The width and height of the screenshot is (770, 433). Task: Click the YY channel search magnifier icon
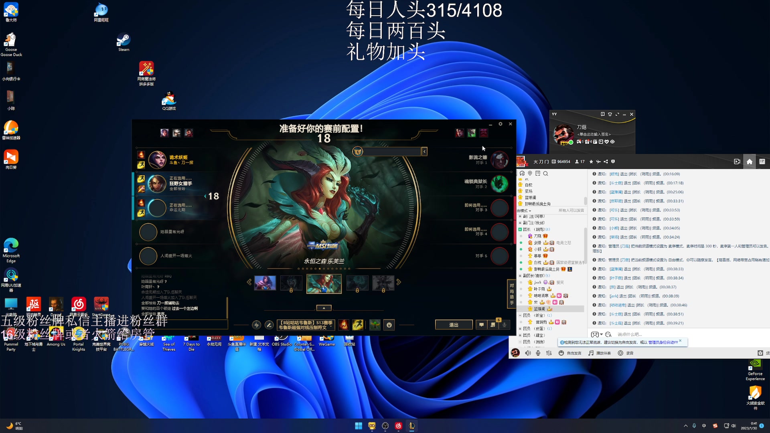coord(545,174)
